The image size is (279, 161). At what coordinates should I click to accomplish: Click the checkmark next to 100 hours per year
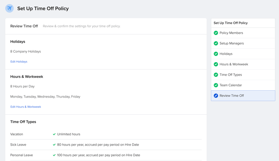(x=54, y=155)
